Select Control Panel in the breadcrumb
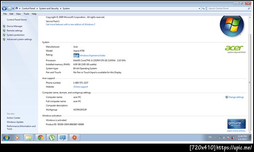Screen dimensions: 254x152 coord(28,8)
